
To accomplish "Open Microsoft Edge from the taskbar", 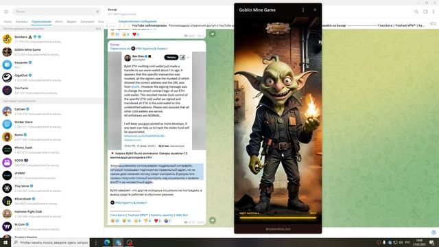I will click(107, 242).
